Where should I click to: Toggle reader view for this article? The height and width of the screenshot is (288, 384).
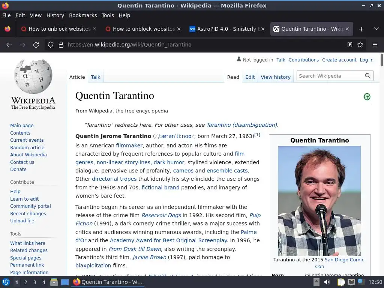[x=350, y=45]
